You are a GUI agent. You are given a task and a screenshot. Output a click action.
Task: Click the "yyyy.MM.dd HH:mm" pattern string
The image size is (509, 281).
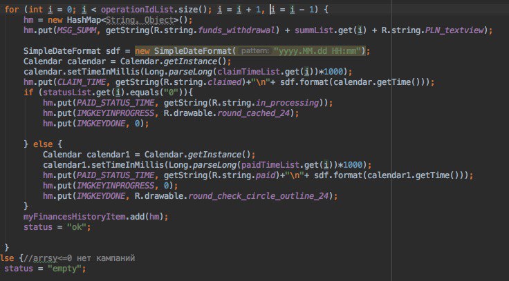317,51
